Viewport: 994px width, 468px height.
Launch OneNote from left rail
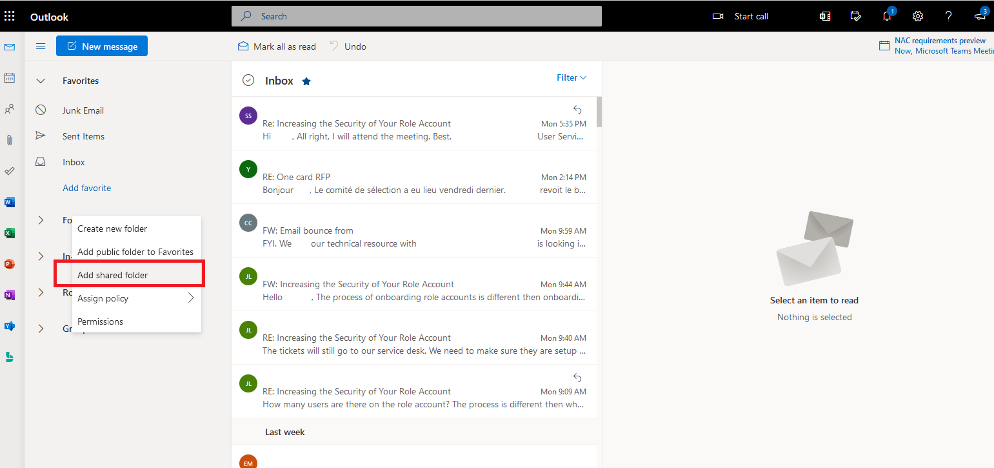[x=10, y=295]
